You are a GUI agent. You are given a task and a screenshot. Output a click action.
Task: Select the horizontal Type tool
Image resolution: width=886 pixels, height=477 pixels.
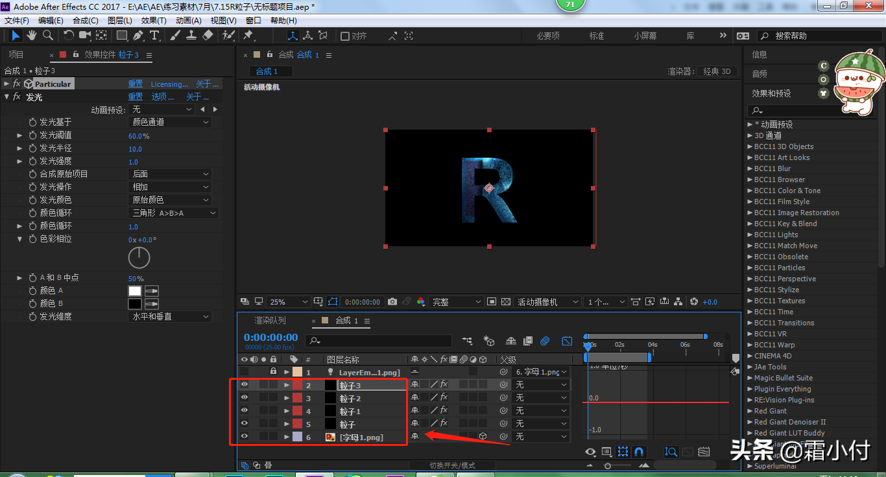pos(154,35)
